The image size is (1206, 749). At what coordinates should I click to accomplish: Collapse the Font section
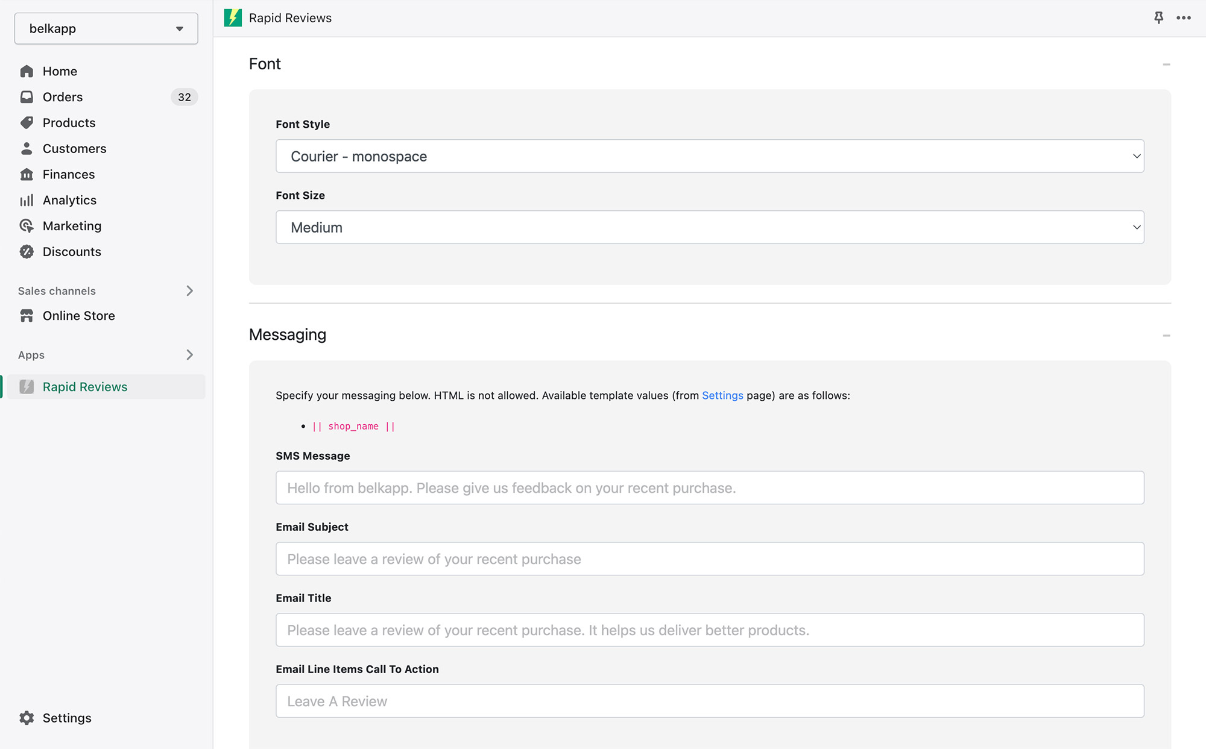pos(1166,64)
